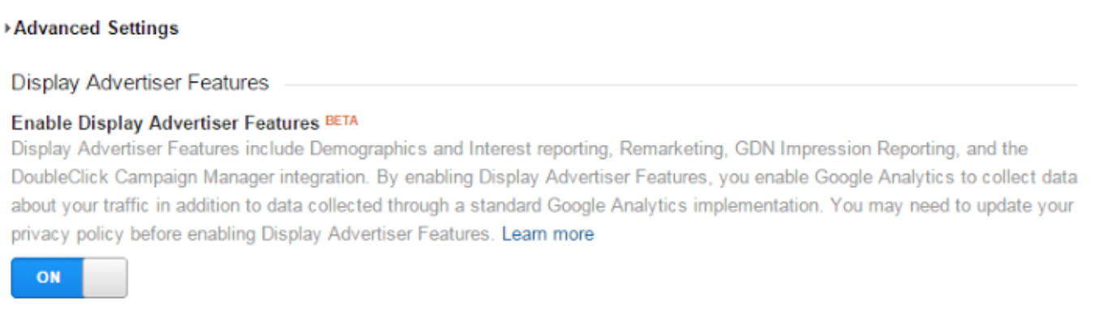Click the word BETA next to feature title
This screenshot has height=311, width=1111.
point(341,121)
